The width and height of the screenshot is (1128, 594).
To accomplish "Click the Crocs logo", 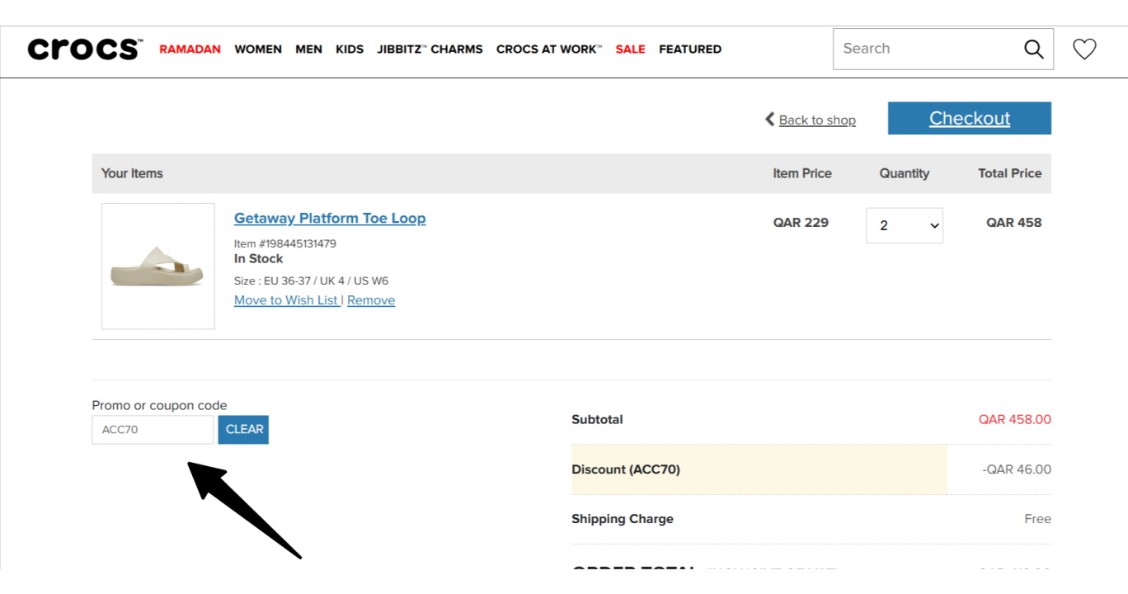I will [x=85, y=49].
